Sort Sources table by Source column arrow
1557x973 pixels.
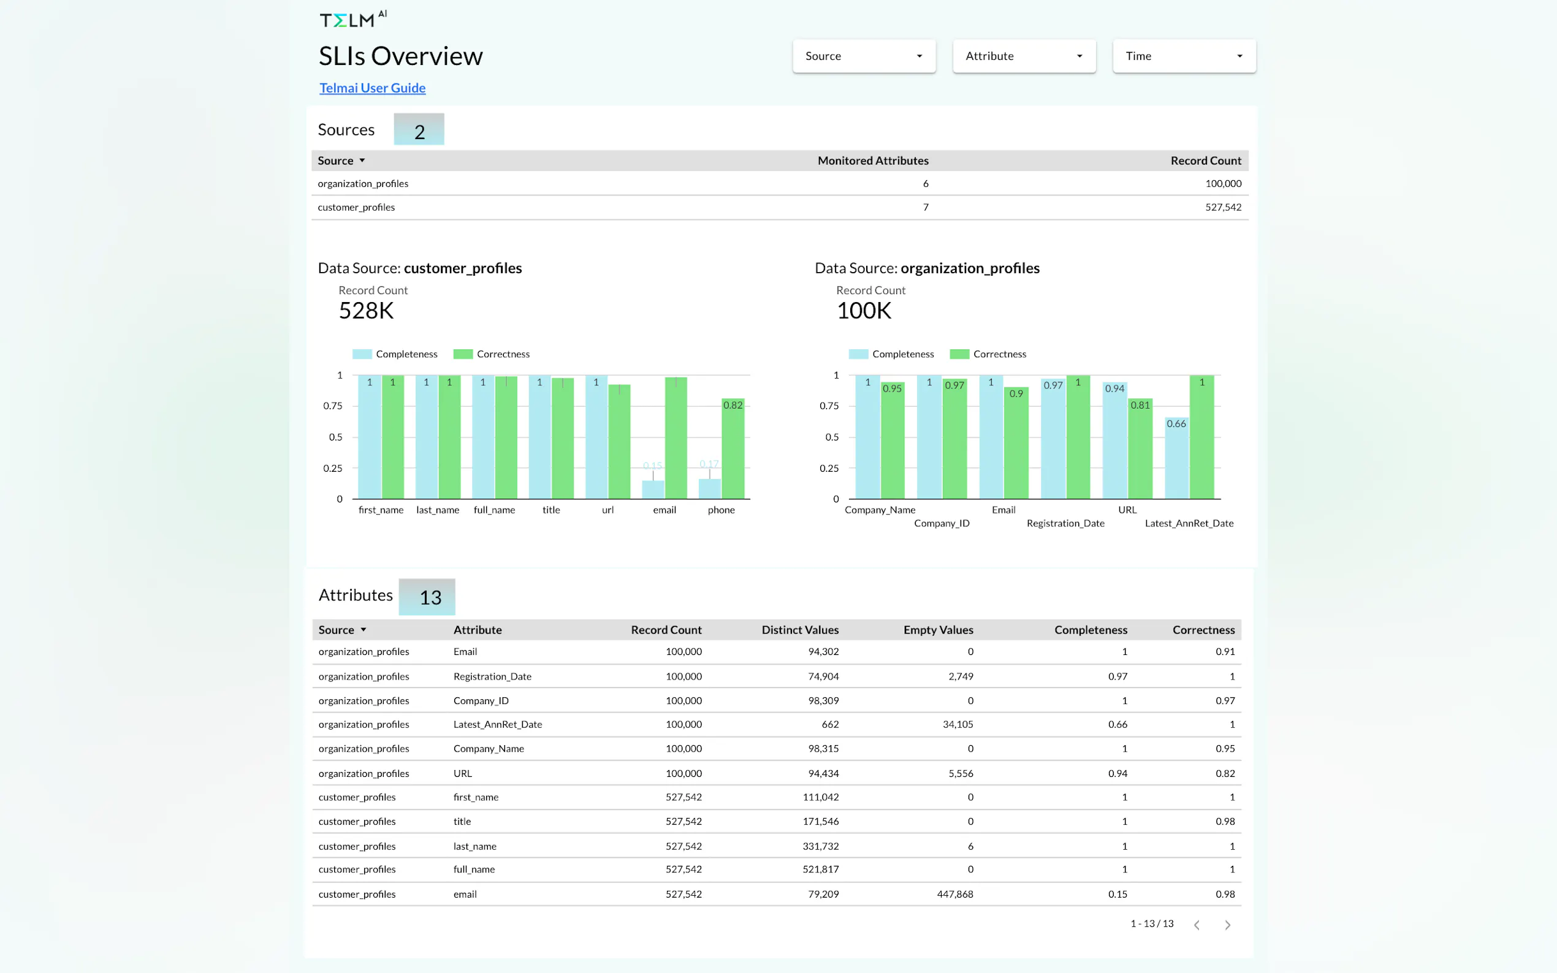click(362, 161)
